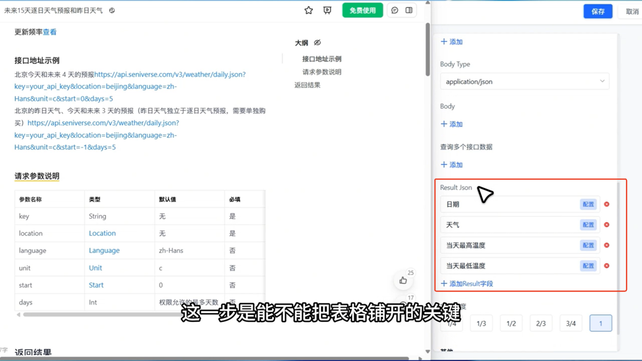Select the 2/3 width option
Viewport: 642px width, 361px height.
click(541, 323)
